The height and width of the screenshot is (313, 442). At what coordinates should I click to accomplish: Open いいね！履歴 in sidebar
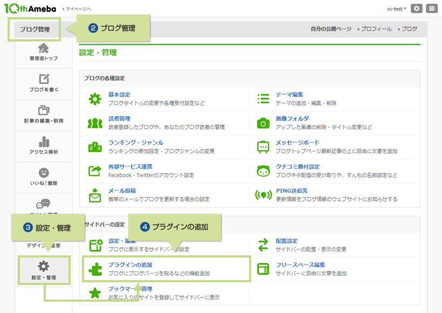44,177
